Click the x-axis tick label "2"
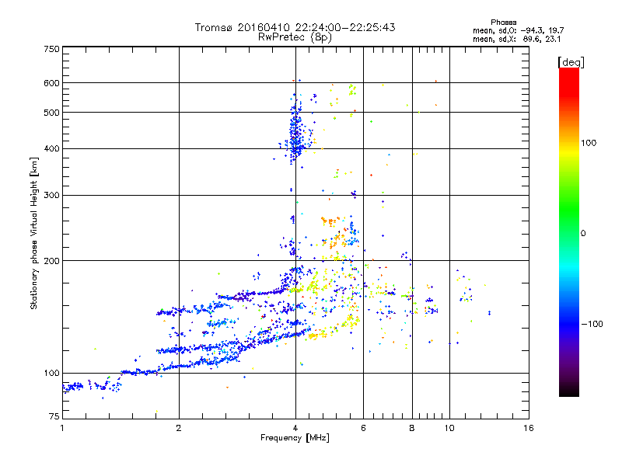The height and width of the screenshot is (466, 622). [x=179, y=428]
